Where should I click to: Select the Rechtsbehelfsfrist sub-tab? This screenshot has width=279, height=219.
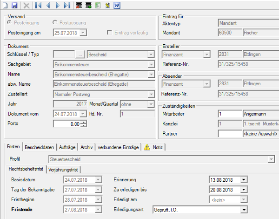pyautogui.click(x=26, y=169)
